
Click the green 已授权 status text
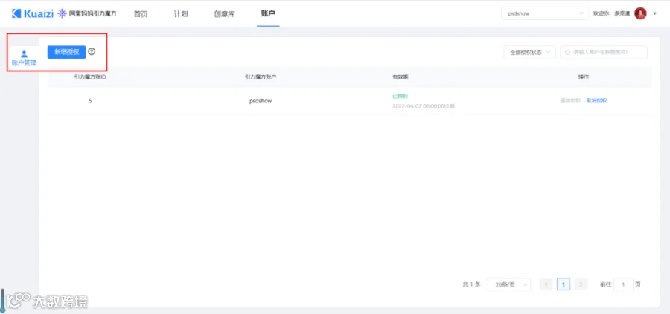[401, 96]
